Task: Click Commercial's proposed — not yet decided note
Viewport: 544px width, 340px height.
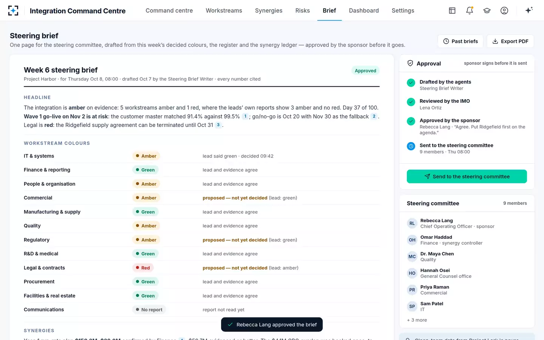Action: [235, 198]
